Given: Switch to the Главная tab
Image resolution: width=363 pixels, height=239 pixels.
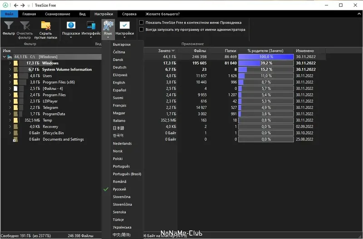Looking at the screenshot, I should pyautogui.click(x=29, y=14).
